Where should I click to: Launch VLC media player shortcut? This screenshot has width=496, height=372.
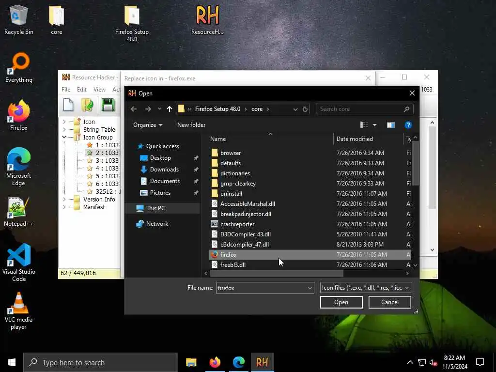coord(19,311)
